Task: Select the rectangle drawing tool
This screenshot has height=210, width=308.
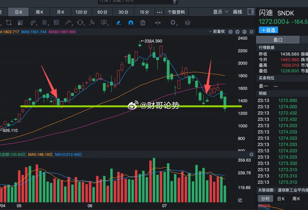Action: point(9,22)
